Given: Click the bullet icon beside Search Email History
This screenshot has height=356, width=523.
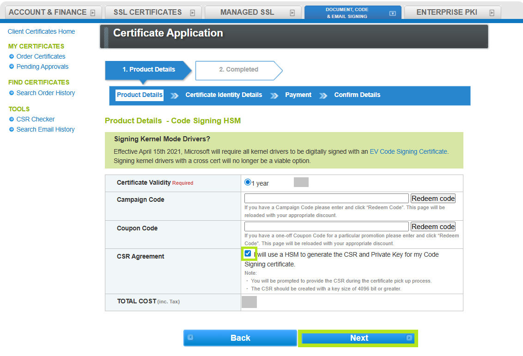Looking at the screenshot, I should click(12, 129).
